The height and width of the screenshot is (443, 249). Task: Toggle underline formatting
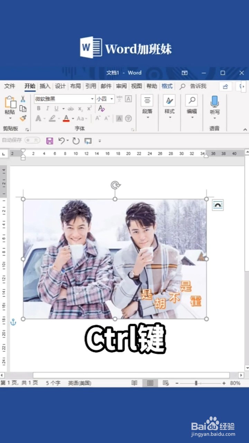(x=56, y=108)
